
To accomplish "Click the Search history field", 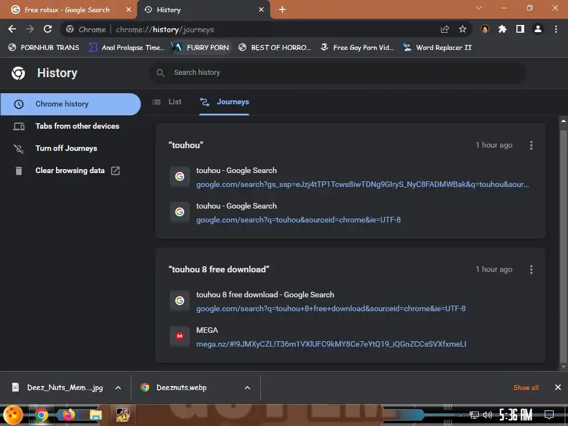I will click(x=337, y=73).
